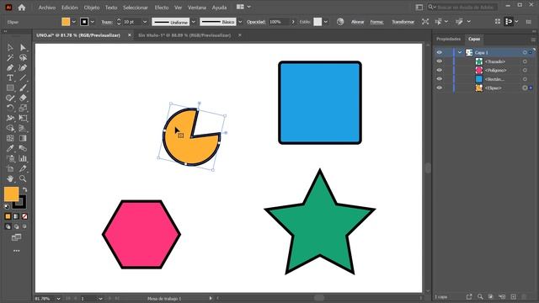Hide the Elipse layer
This screenshot has height=303, width=539.
point(440,88)
